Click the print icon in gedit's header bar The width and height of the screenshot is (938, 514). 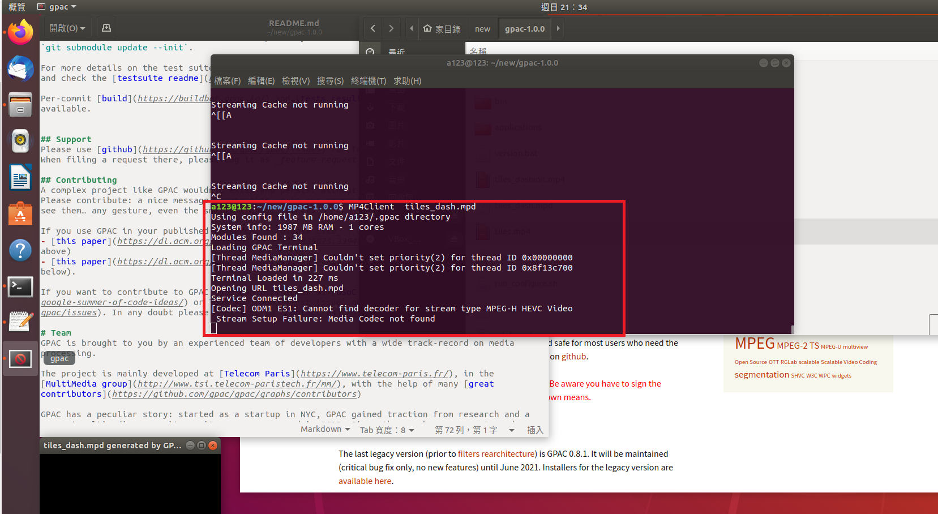click(x=106, y=27)
